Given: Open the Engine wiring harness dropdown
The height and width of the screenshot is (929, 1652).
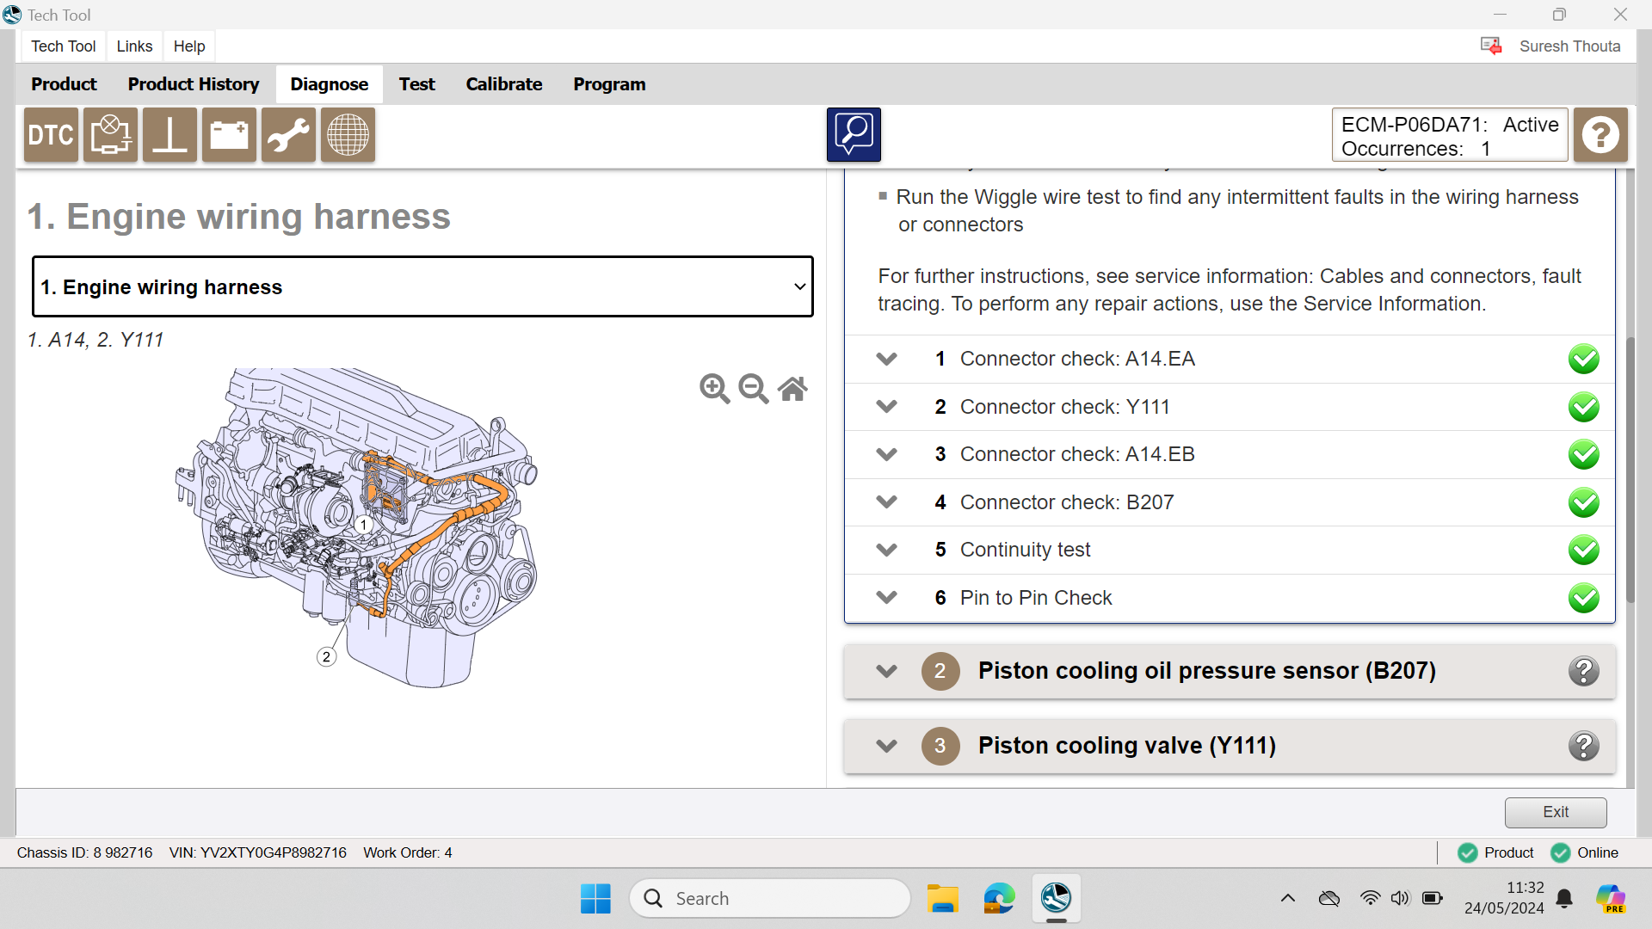Looking at the screenshot, I should 422,286.
